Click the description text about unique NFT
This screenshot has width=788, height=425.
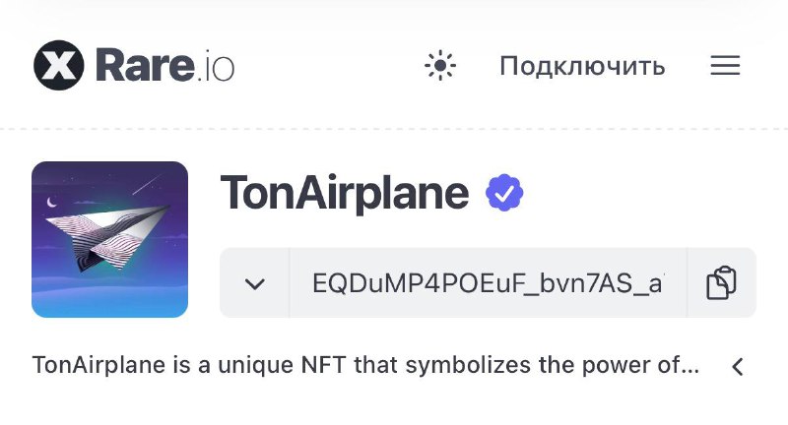(x=365, y=365)
